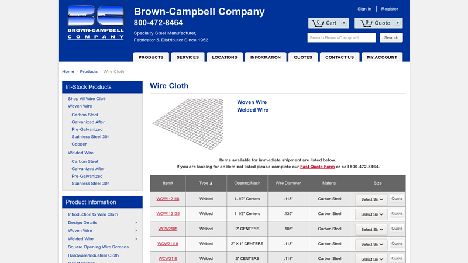Click the Sign In link

(364, 9)
